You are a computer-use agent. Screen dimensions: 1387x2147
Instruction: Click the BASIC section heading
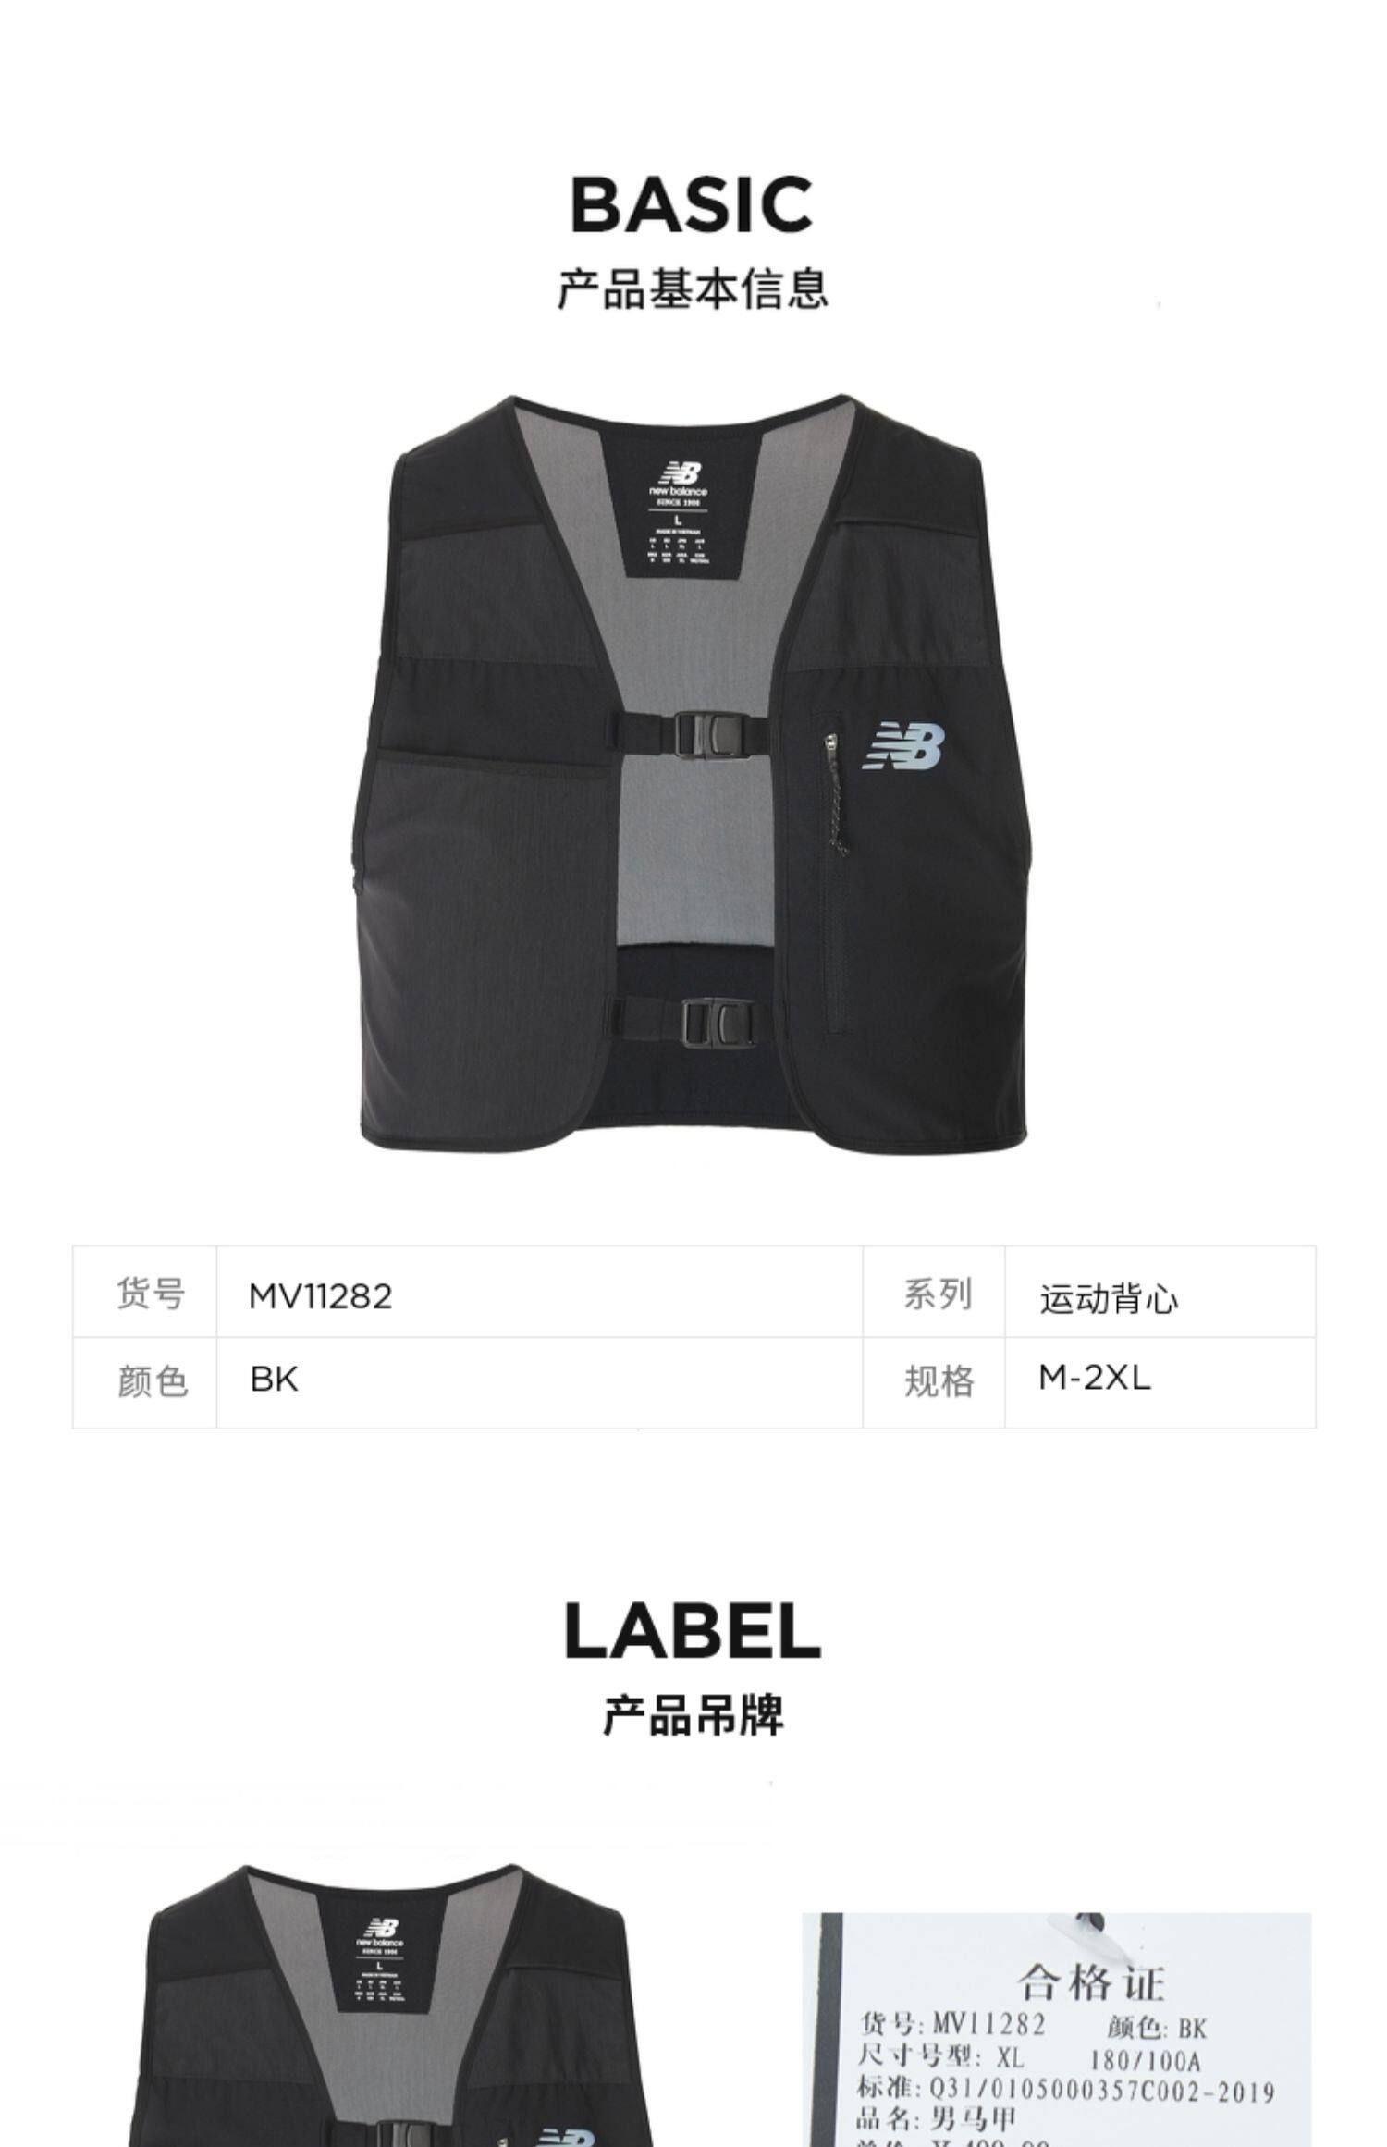pyautogui.click(x=692, y=204)
